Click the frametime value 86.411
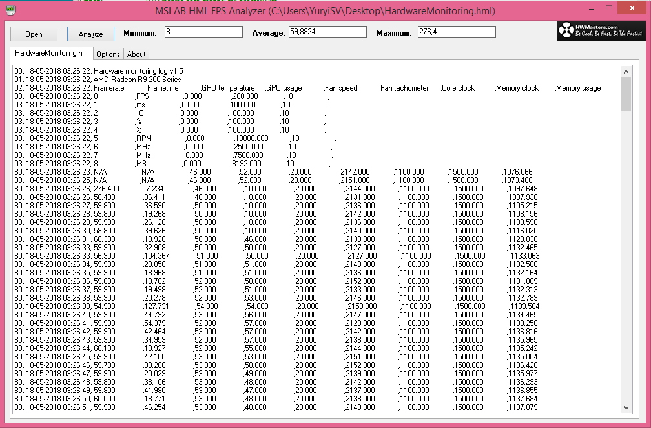Screen dimensions: 651x428 (154, 197)
